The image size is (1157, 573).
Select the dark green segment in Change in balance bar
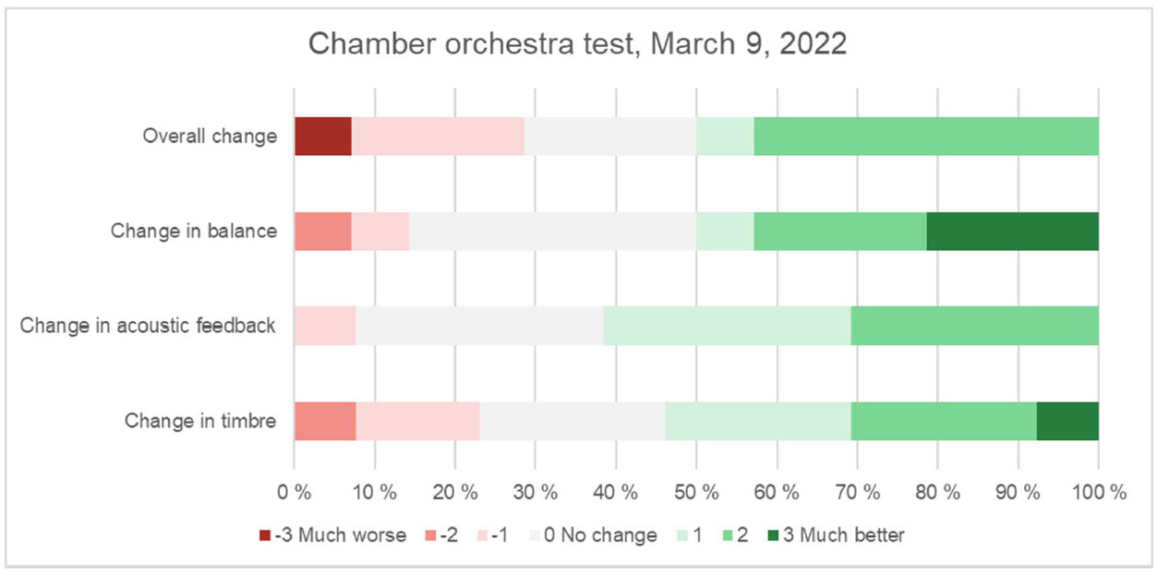point(1012,232)
